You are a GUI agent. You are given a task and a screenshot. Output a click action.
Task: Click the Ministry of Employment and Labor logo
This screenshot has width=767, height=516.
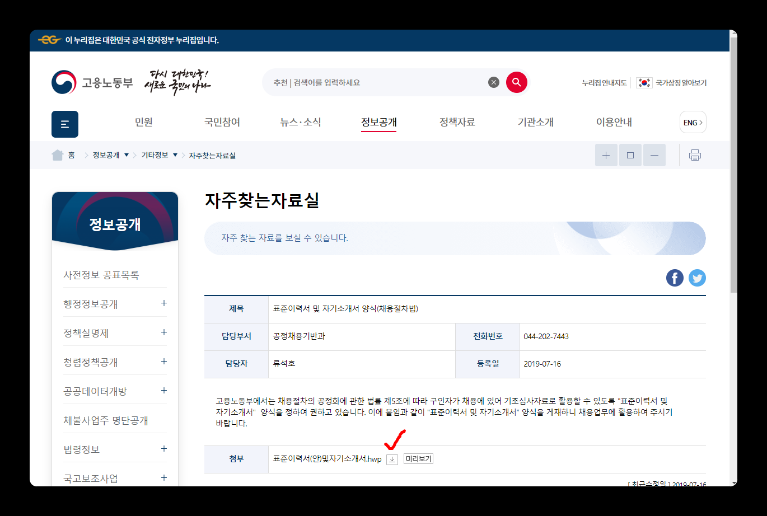(x=92, y=82)
